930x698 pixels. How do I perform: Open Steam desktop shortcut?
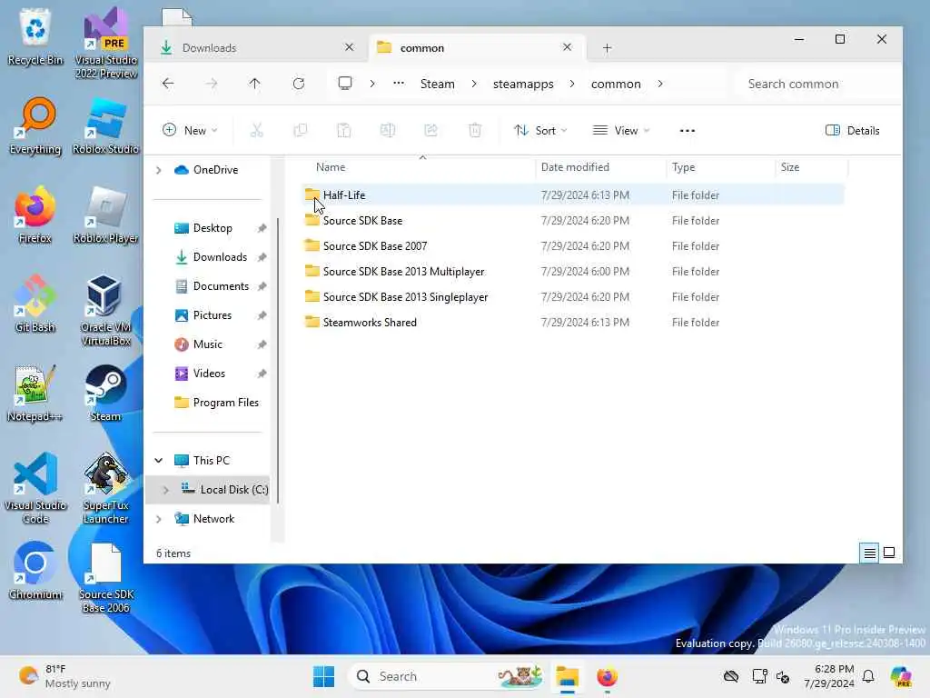(105, 394)
